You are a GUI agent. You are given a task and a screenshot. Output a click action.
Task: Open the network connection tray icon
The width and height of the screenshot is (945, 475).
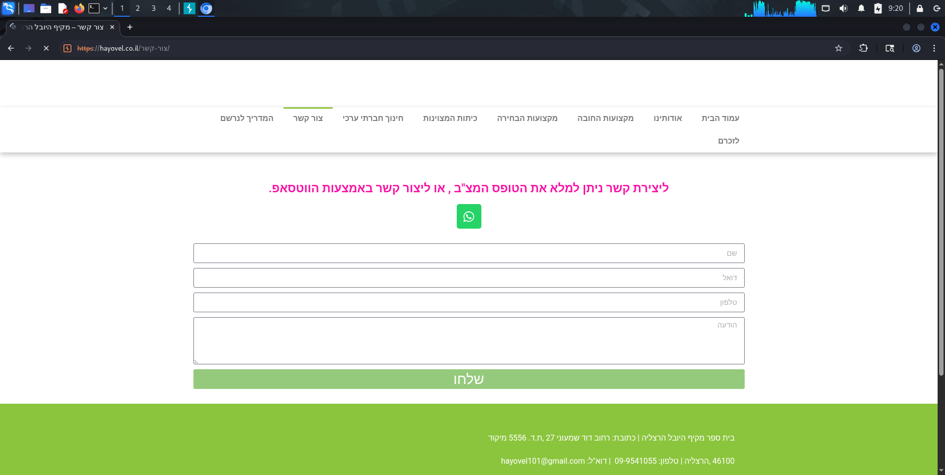[826, 8]
